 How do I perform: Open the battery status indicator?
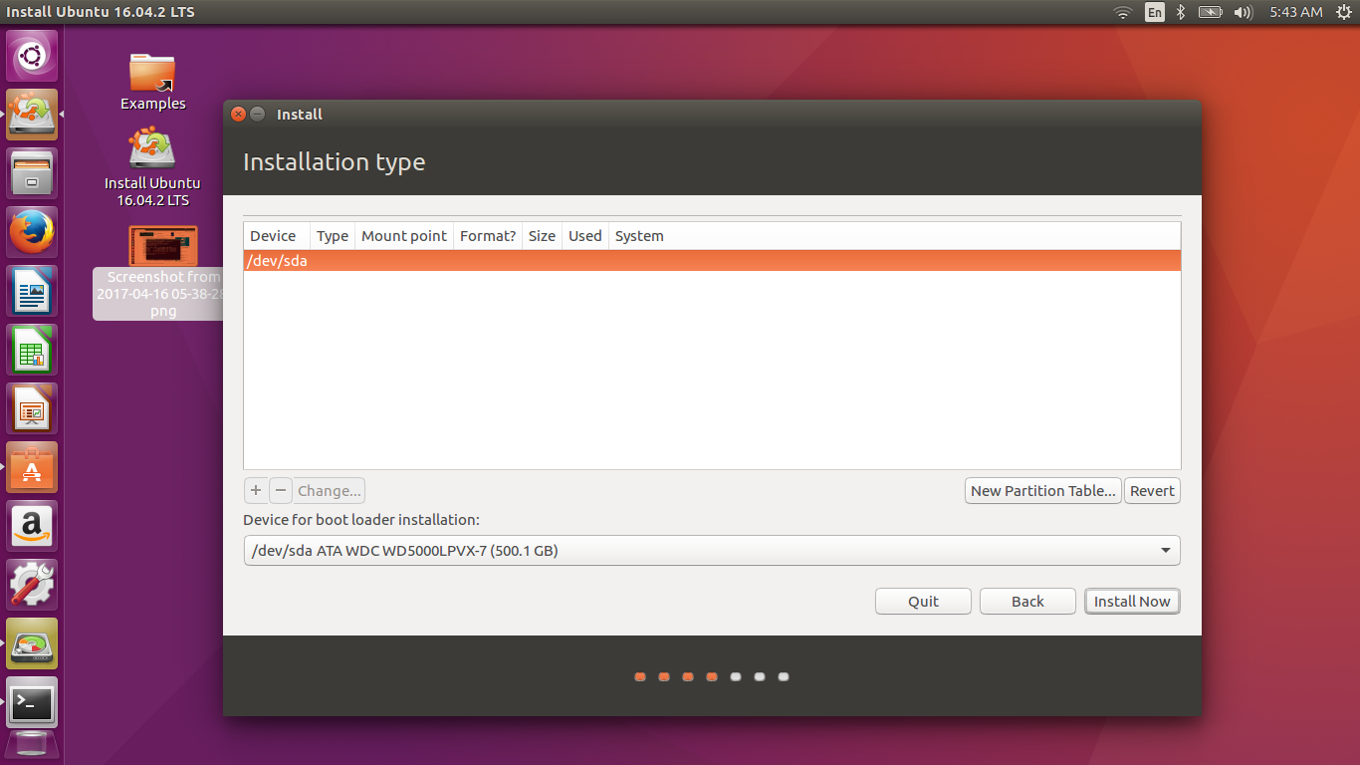[x=1210, y=12]
